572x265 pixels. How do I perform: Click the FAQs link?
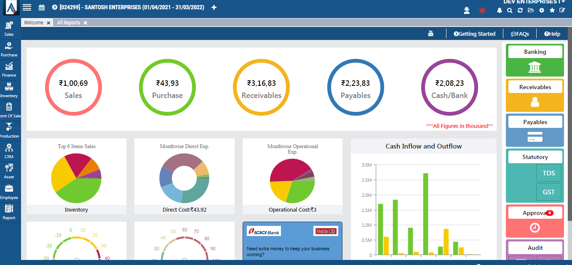pos(520,34)
